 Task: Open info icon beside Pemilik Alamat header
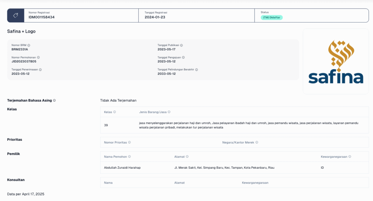187,157
